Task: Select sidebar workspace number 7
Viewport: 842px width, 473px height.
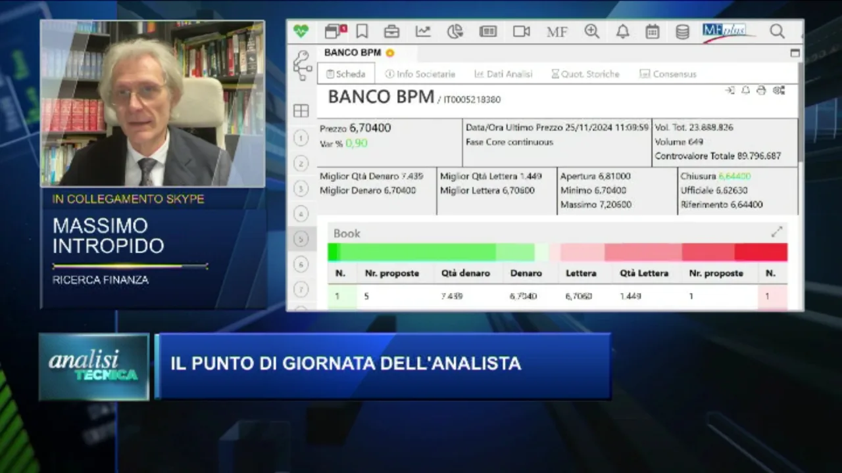Action: tap(301, 289)
